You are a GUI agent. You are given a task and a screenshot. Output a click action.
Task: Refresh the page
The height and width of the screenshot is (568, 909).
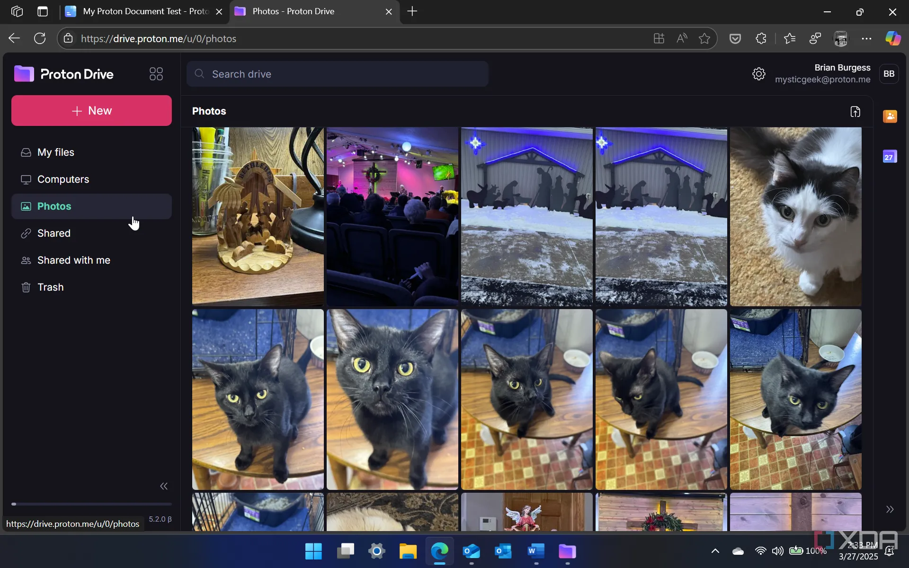pyautogui.click(x=40, y=38)
